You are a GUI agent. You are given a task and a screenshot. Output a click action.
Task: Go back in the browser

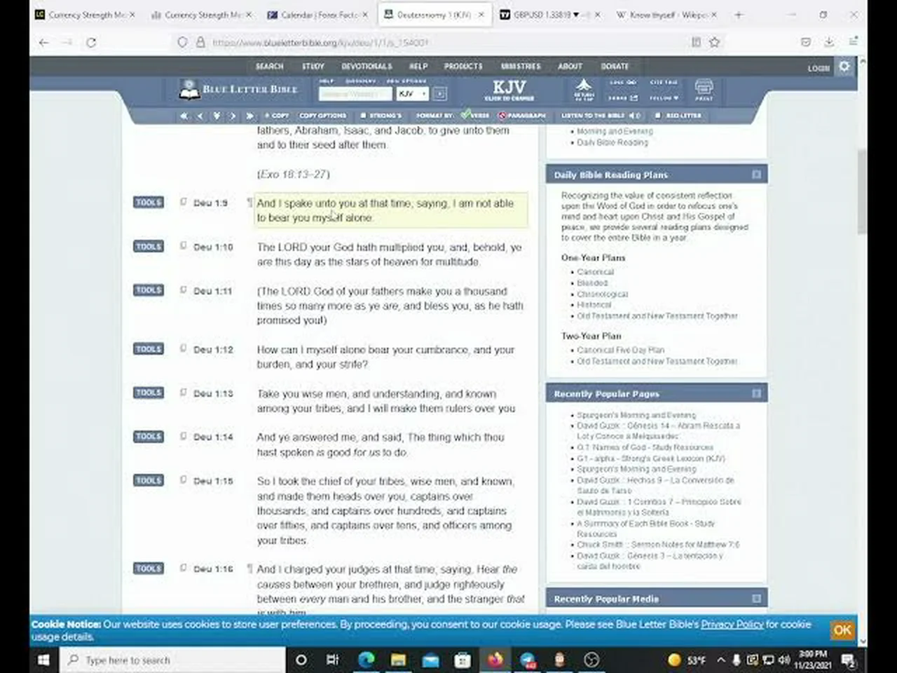44,43
